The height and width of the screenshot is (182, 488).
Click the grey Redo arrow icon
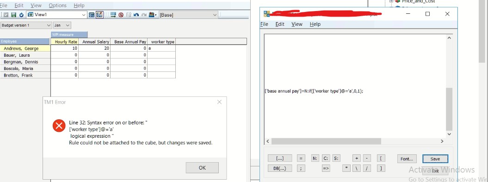tap(144, 15)
